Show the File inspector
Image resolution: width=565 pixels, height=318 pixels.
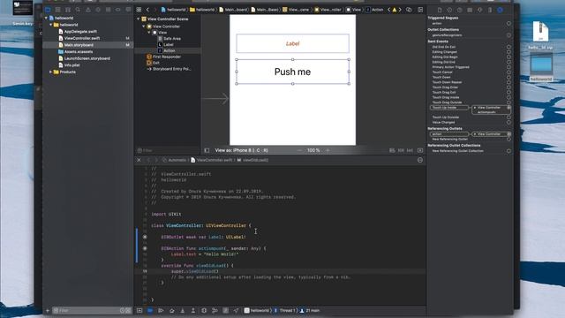coord(440,10)
